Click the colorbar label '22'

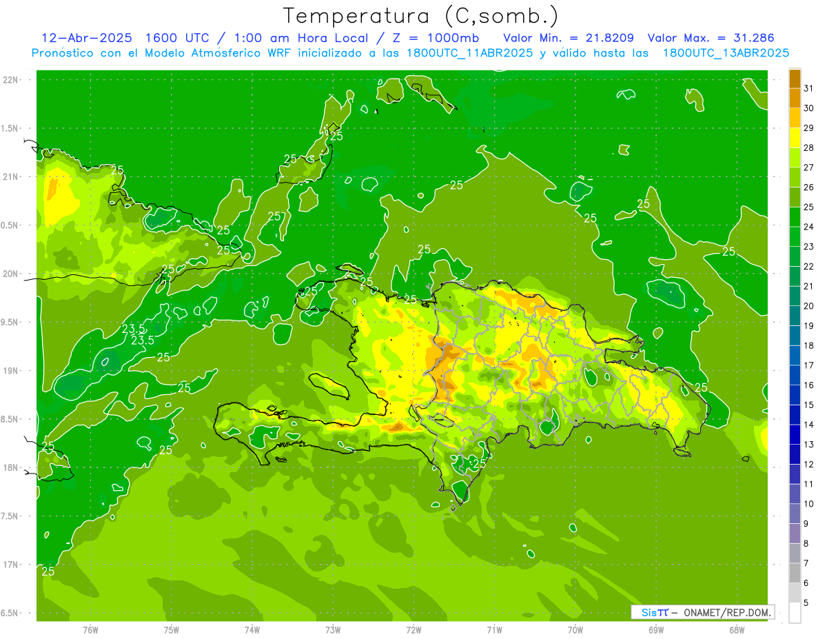[809, 267]
